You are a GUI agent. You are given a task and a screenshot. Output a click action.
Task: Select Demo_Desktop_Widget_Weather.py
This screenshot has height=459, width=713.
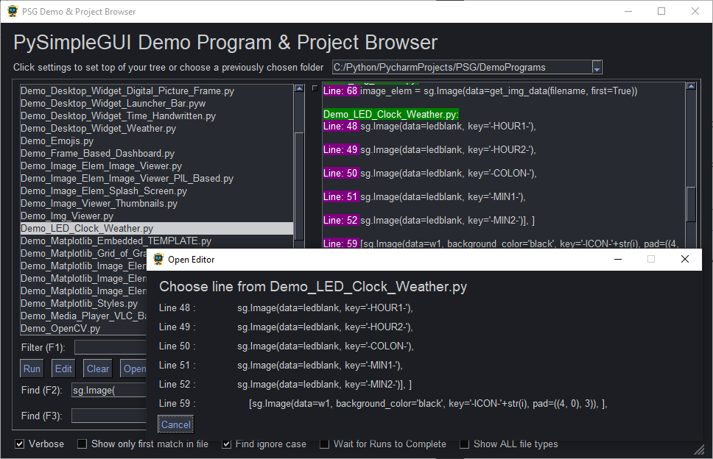click(157, 129)
